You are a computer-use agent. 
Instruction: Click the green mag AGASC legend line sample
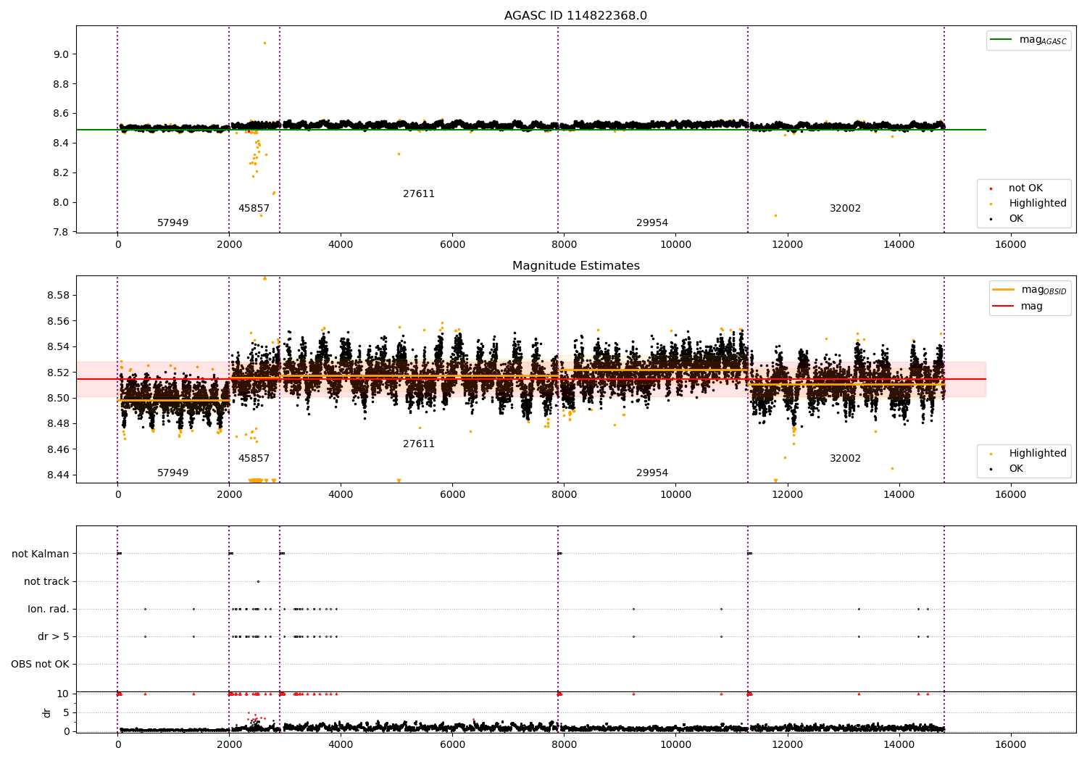tap(1001, 40)
